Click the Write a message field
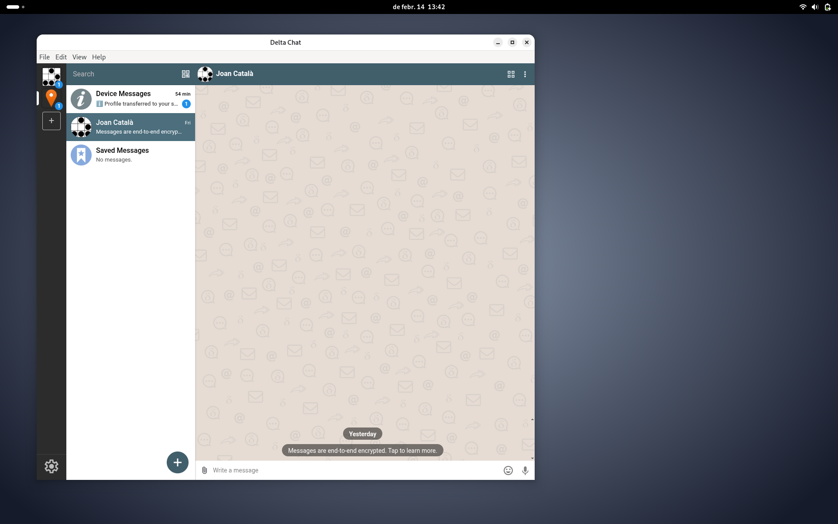This screenshot has height=524, width=838. [x=306, y=470]
